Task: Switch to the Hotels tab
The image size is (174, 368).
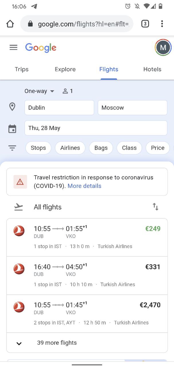Action: point(152,69)
